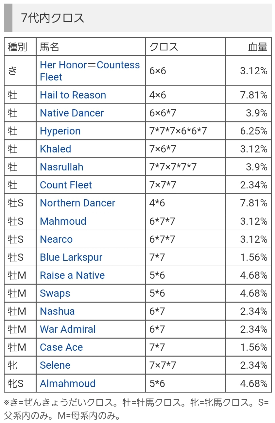Open the Raise a Native link
275x423 pixels.
(72, 275)
